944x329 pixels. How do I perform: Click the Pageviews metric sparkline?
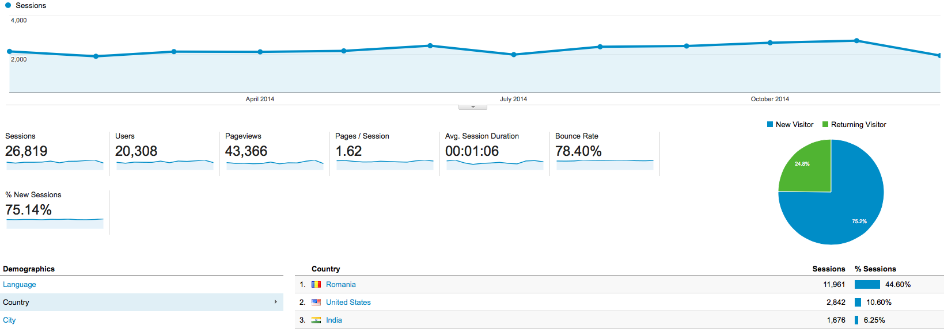click(275, 164)
